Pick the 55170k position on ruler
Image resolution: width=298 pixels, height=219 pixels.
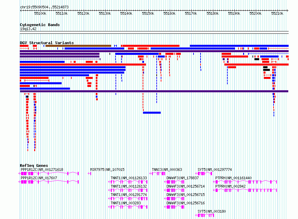pyautogui.click(x=191, y=13)
